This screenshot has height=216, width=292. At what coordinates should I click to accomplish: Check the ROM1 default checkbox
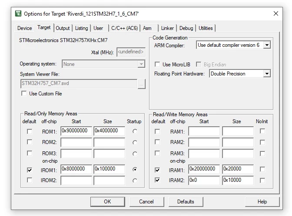click(x=30, y=131)
